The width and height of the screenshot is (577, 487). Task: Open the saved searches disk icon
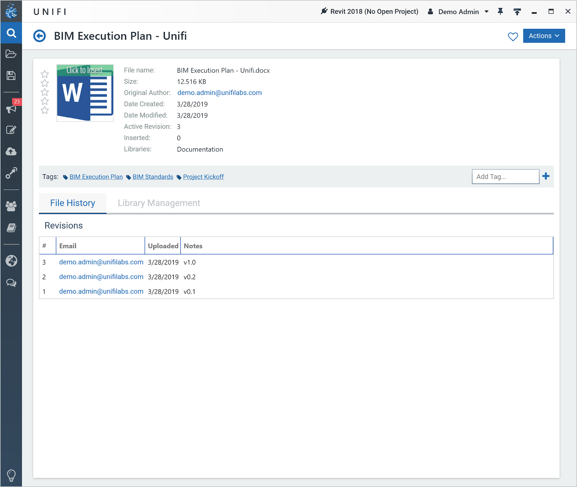(11, 75)
